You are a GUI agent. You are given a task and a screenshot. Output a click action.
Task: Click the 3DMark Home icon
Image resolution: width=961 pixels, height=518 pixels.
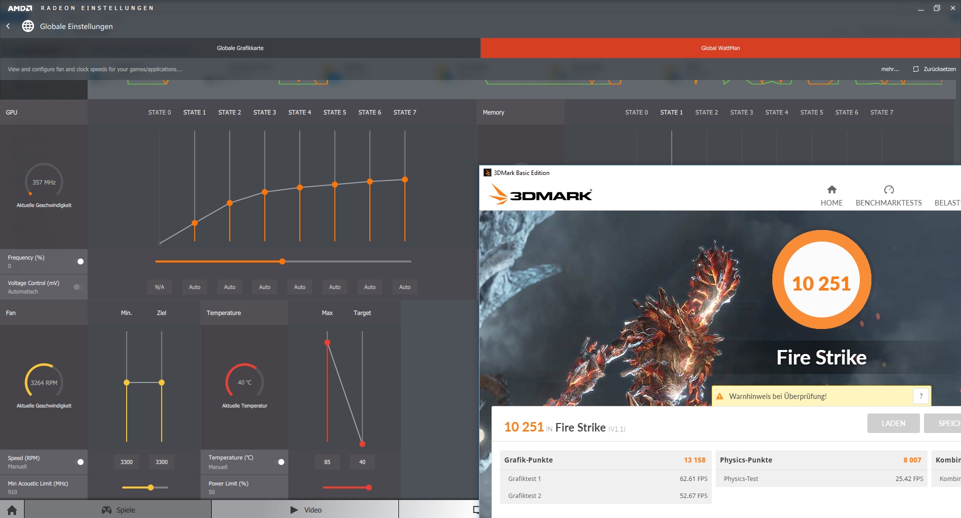coord(832,189)
